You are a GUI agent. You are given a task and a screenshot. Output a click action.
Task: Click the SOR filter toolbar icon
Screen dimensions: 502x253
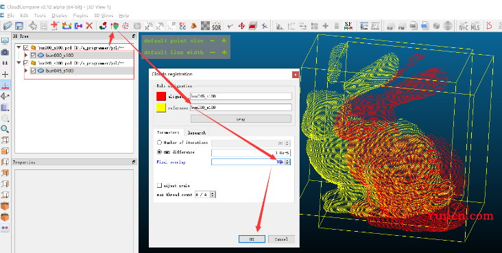coord(217,26)
